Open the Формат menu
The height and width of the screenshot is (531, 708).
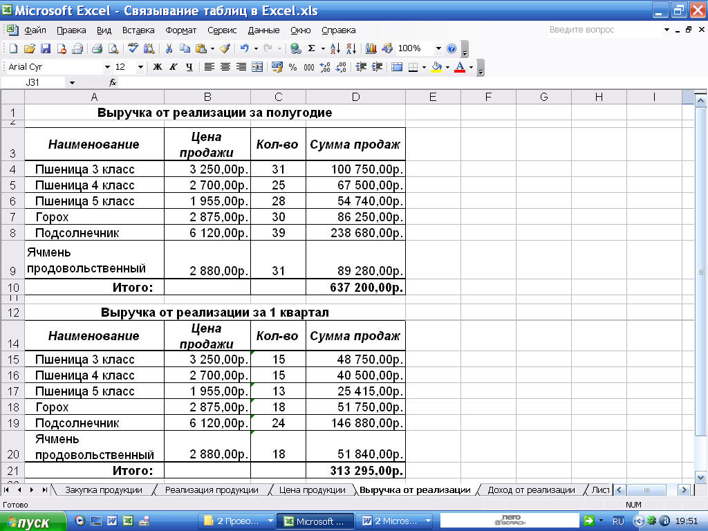180,30
